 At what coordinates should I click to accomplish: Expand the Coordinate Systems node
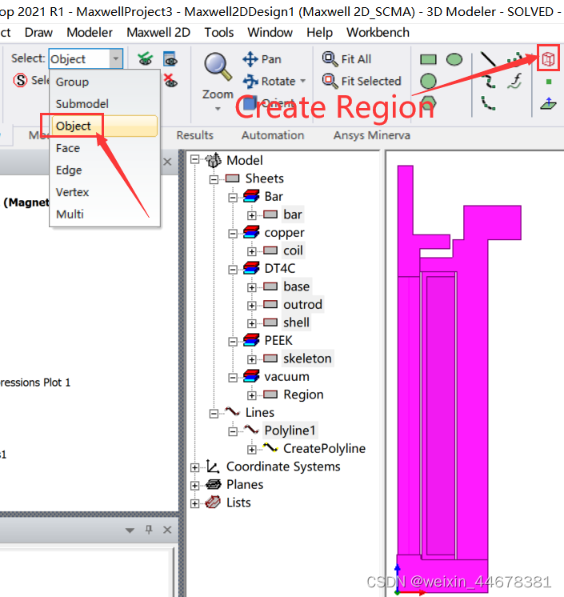(x=195, y=467)
